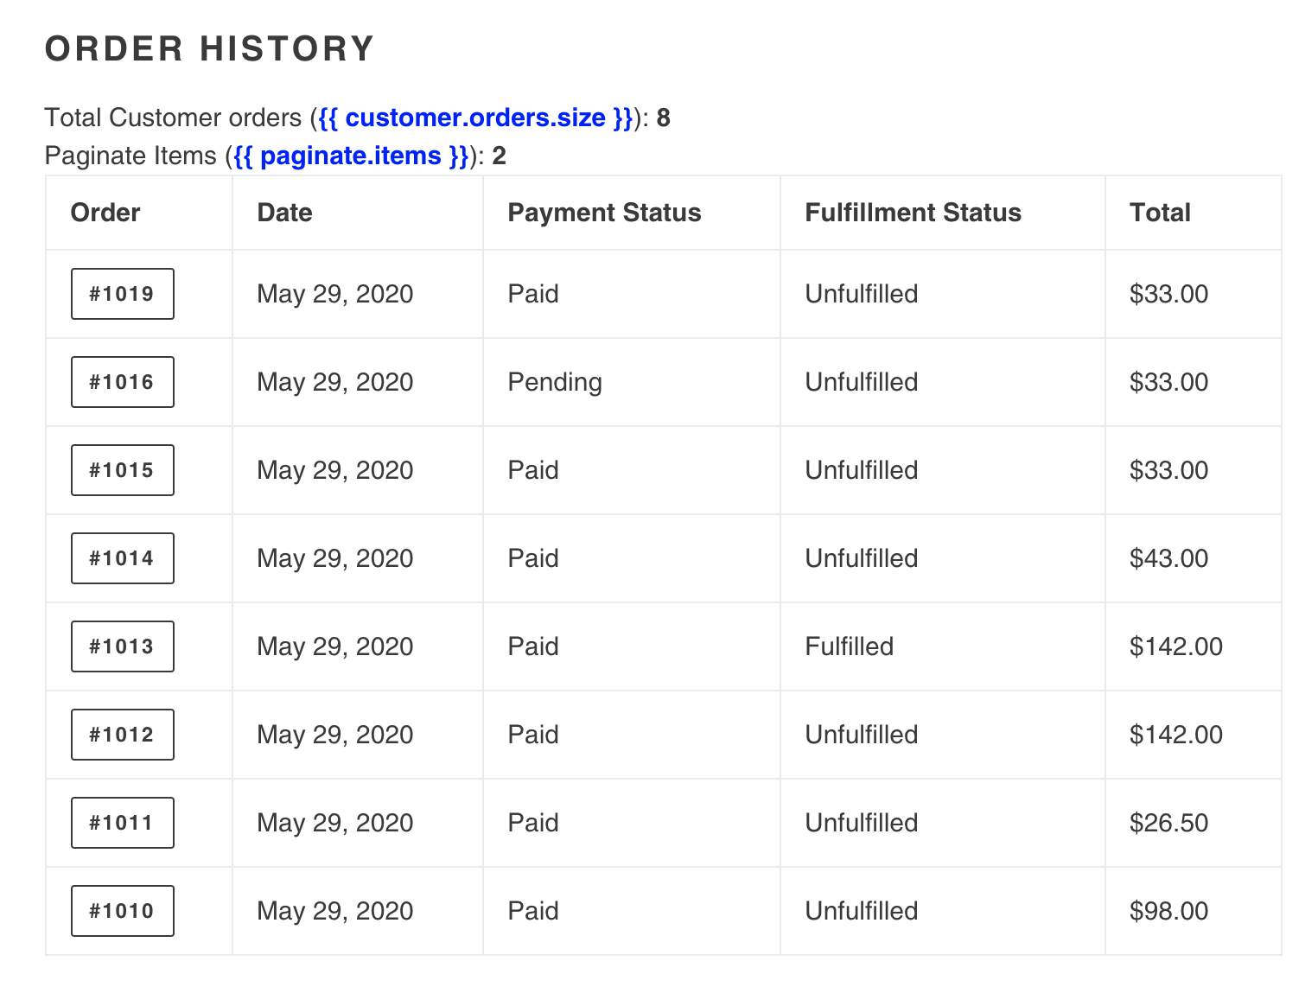This screenshot has width=1305, height=1006.
Task: Click the Date column header
Action: click(284, 213)
